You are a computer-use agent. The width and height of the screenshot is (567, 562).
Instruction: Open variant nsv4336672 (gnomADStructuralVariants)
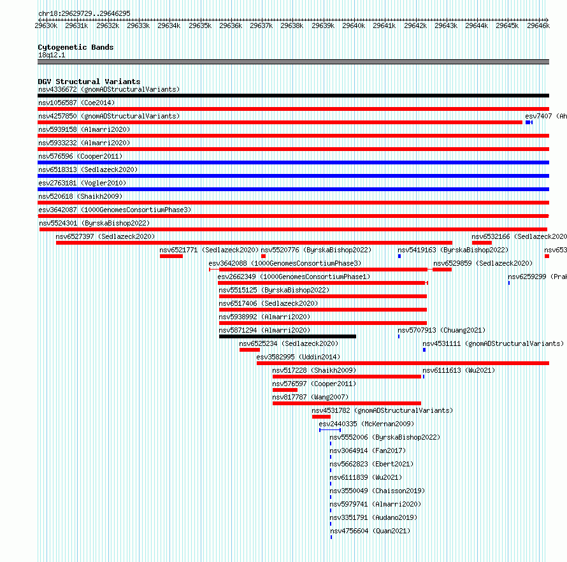tap(109, 89)
